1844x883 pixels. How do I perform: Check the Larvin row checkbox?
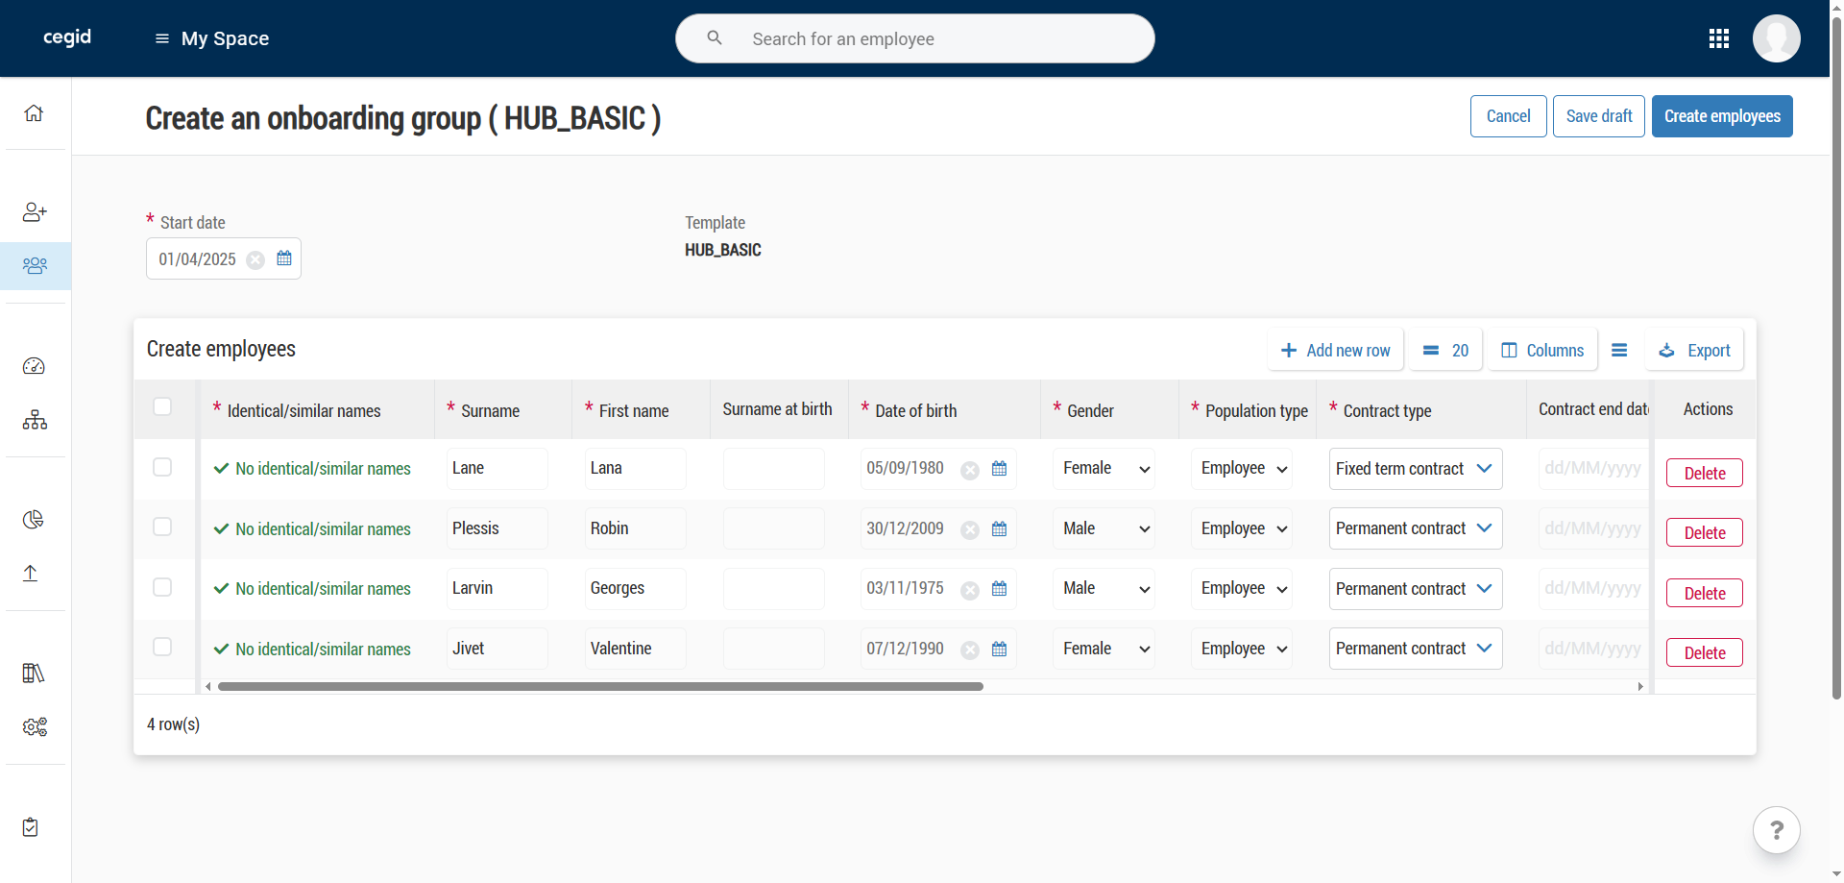click(162, 587)
